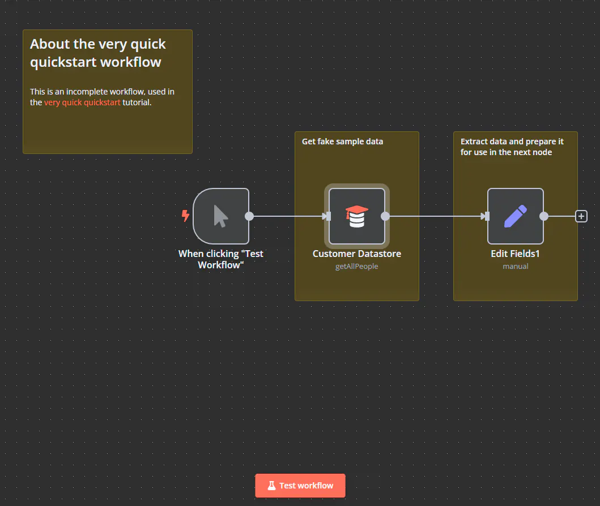Click the red lightning bolt trigger icon
This screenshot has height=506, width=600.
(x=186, y=216)
